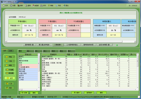Select the 水饺 dish row
The image size is (141, 99).
tap(28, 65)
